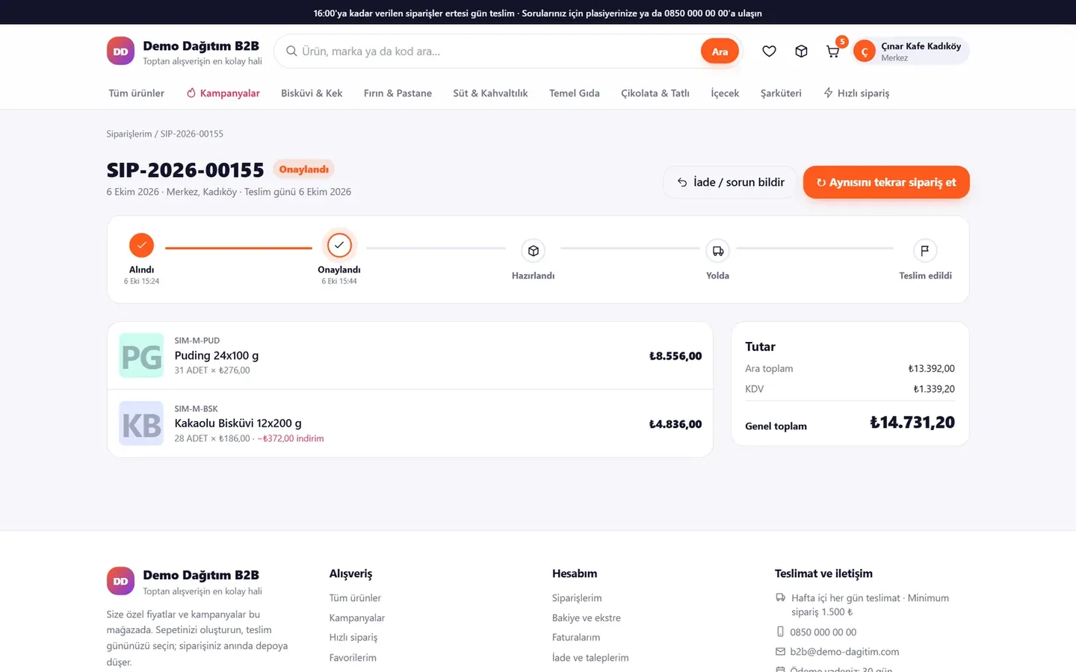
Task: Open Süt & Kahvaltılık category
Action: (490, 93)
